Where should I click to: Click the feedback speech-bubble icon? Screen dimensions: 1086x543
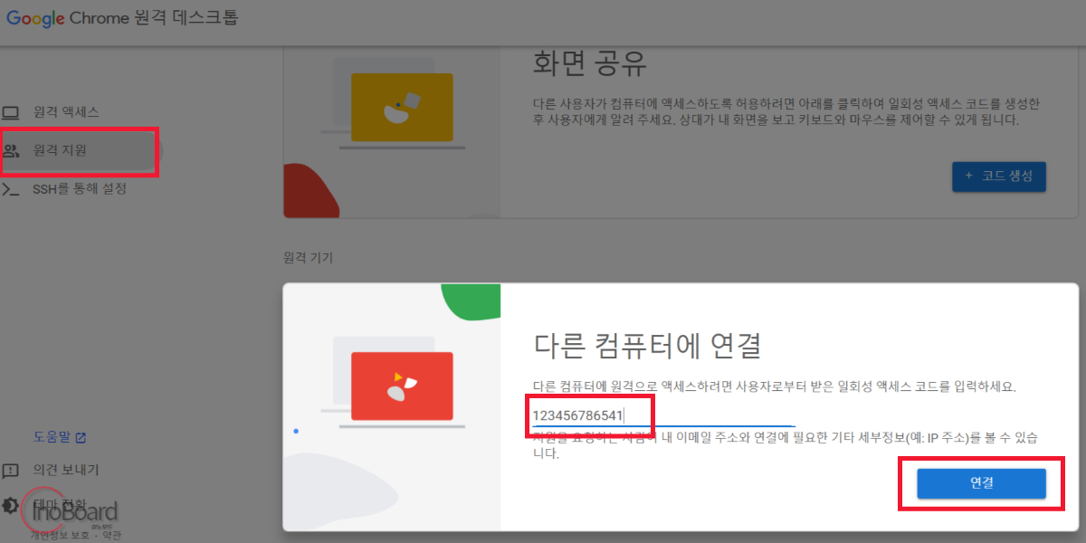click(11, 471)
